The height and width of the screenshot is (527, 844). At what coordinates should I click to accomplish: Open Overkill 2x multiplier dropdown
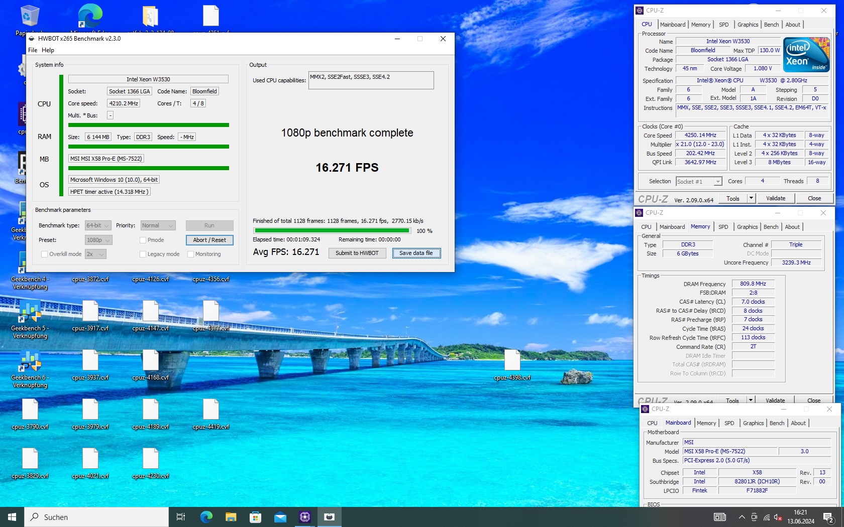pos(95,254)
